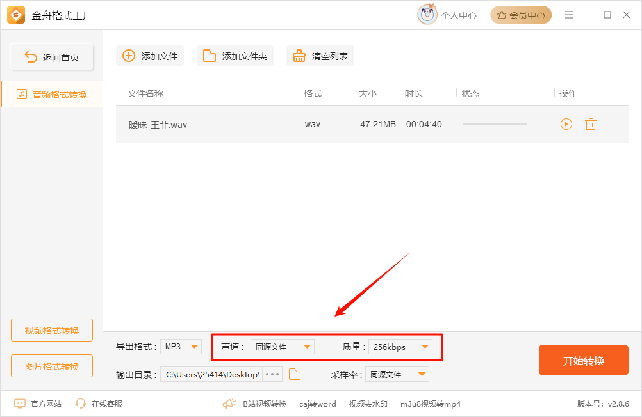
Task: Click the progress bar of 暧昧-王菲.wav
Action: (495, 124)
